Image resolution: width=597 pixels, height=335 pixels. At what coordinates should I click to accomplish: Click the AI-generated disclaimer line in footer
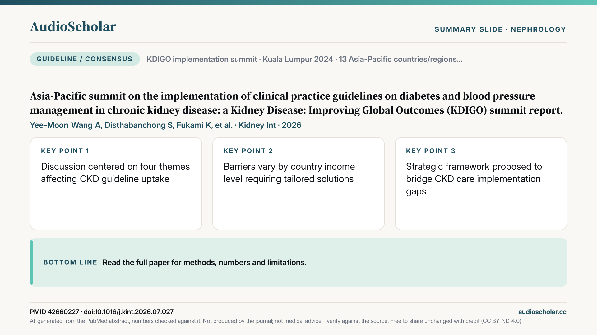pos(276,321)
